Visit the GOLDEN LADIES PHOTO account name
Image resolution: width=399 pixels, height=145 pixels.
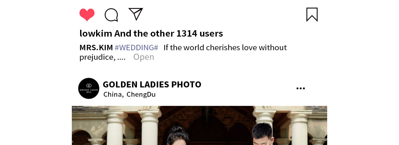click(152, 85)
